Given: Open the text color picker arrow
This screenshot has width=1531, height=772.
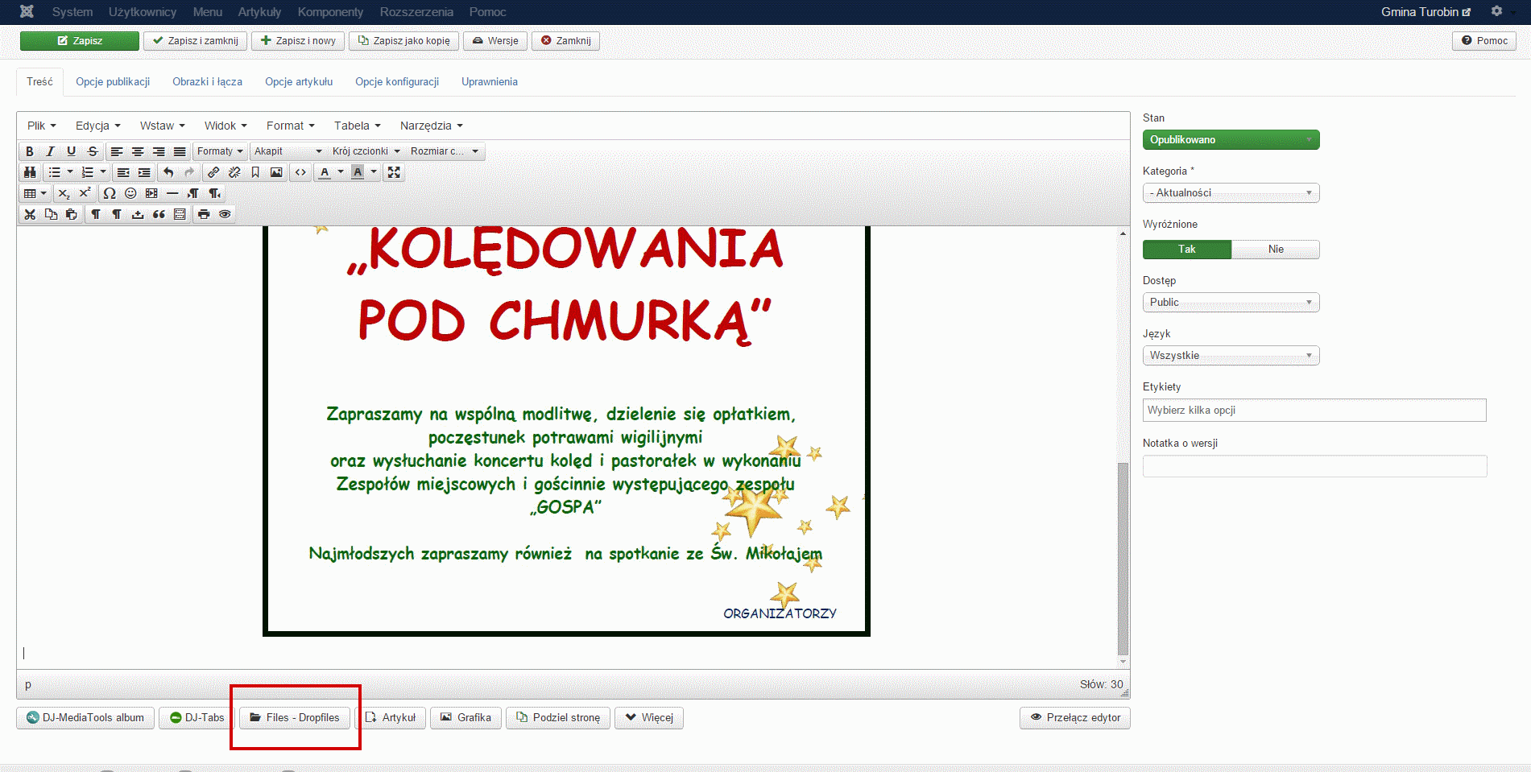Looking at the screenshot, I should [341, 172].
